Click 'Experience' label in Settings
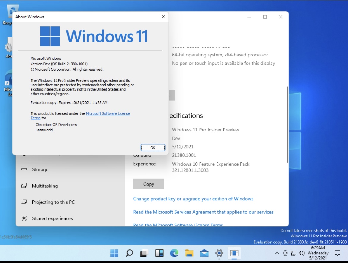The height and width of the screenshot is (263, 348). coord(144,164)
